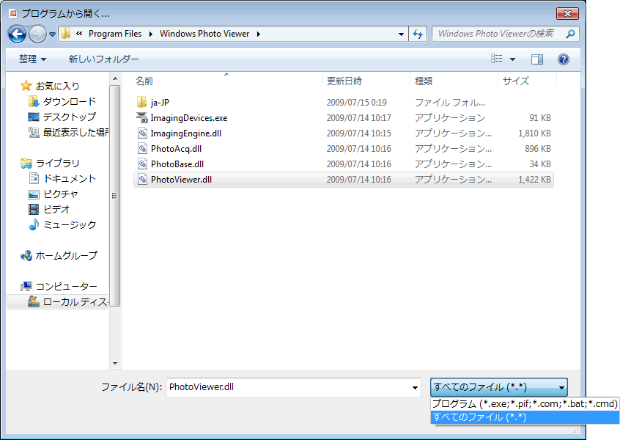Select お気に入り in the navigation pane
The height and width of the screenshot is (440, 620).
click(x=58, y=86)
